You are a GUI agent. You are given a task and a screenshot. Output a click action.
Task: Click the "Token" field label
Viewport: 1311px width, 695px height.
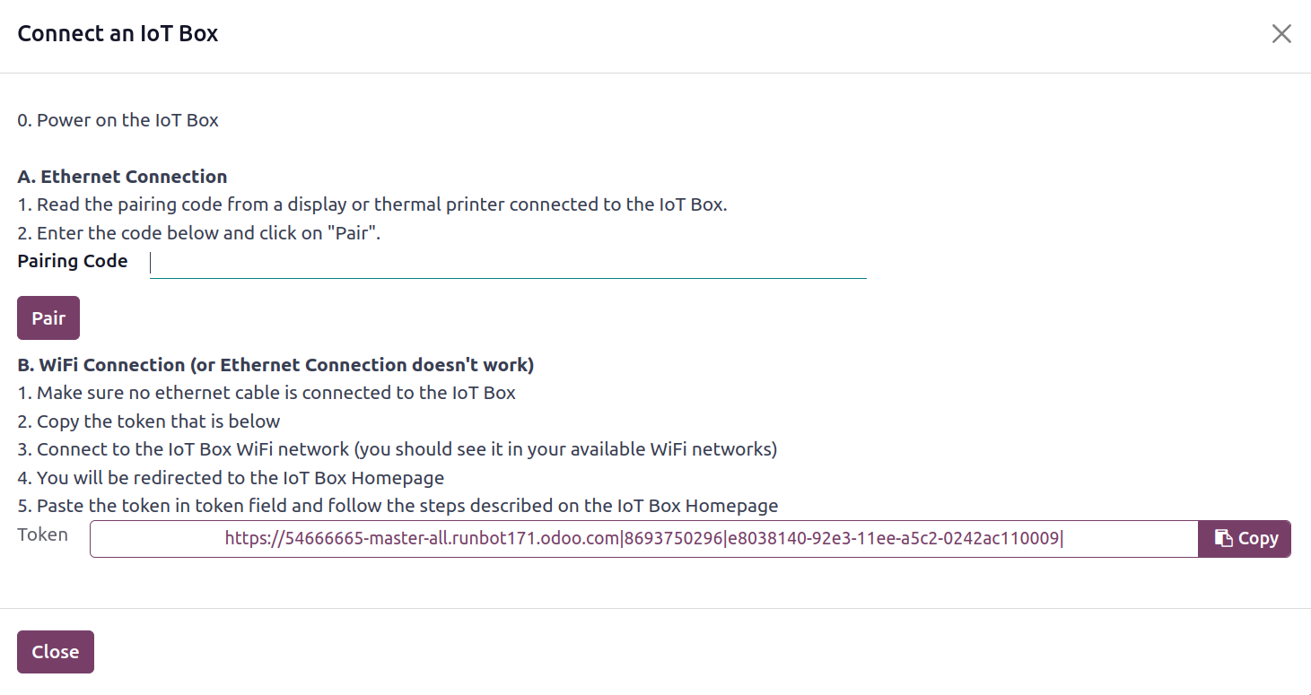coord(42,534)
